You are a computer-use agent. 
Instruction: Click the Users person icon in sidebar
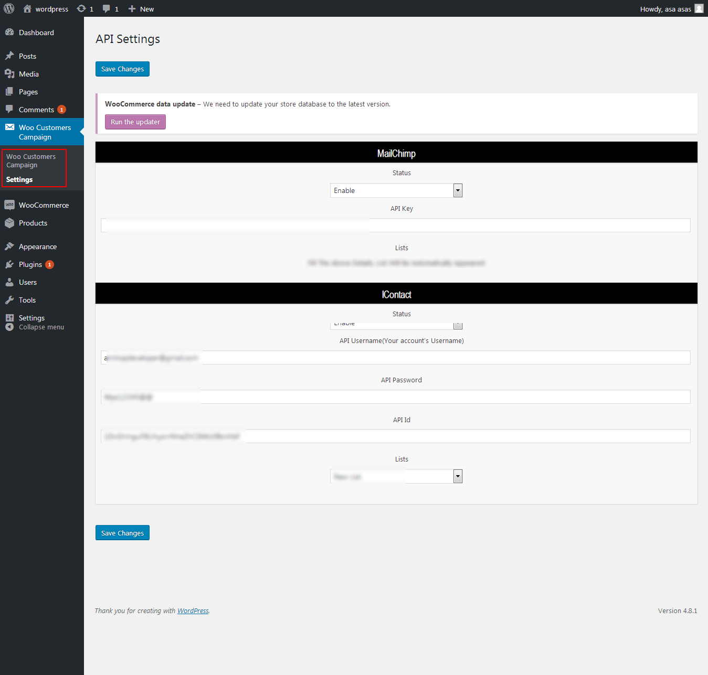pos(9,282)
